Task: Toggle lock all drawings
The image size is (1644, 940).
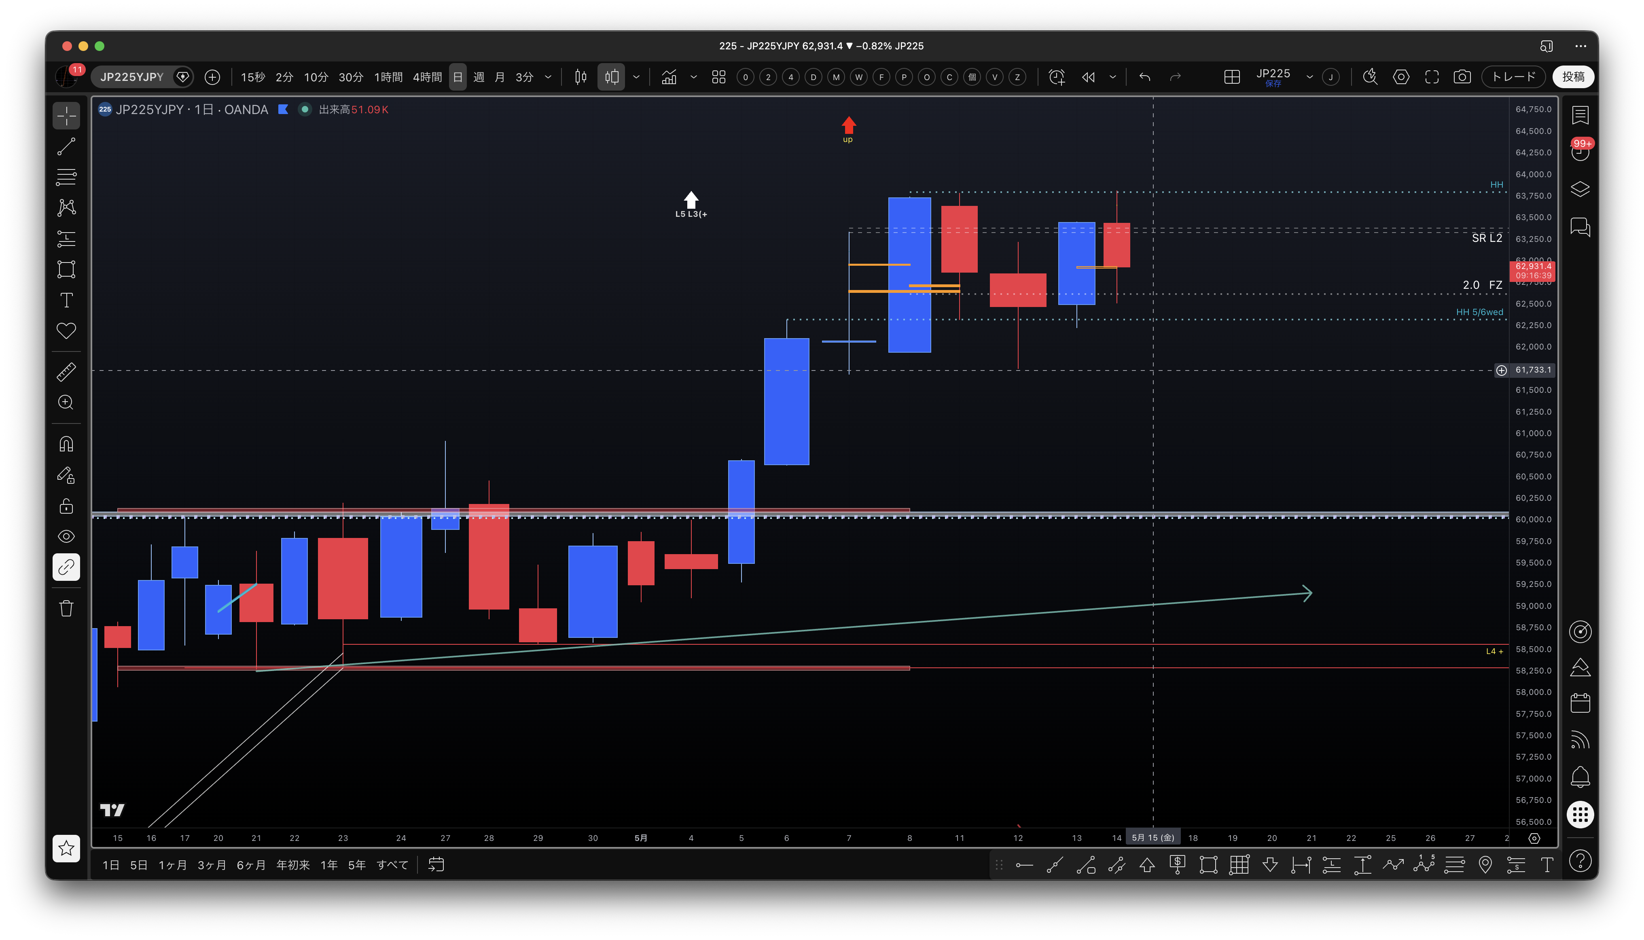Action: pos(66,506)
